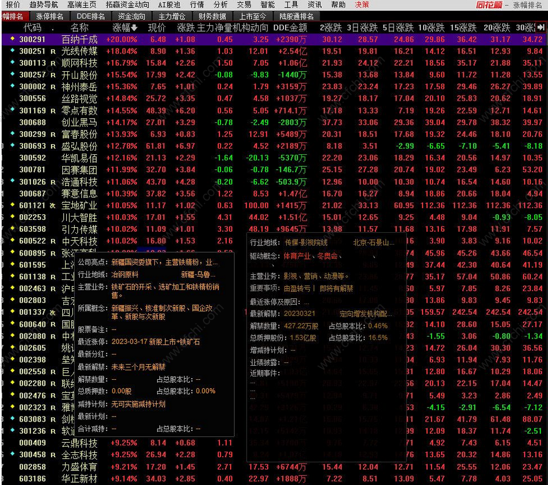
Task: Click the new-stock mark beside 601121
Action: click(53, 206)
